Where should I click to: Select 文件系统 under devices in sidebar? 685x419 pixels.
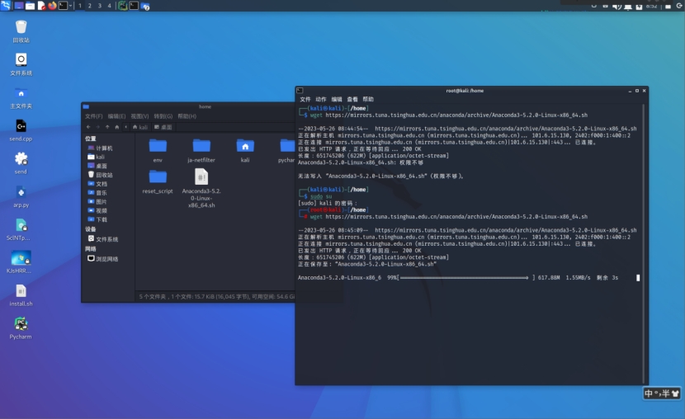click(106, 239)
